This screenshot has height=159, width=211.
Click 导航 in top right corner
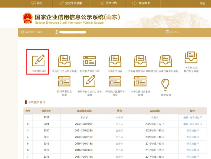[x=202, y=3]
